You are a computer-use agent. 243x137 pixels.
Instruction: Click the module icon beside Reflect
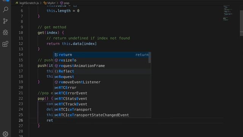tap(56, 71)
